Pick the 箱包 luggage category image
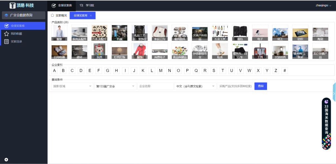The width and height of the screenshot is (336, 164). click(x=240, y=33)
